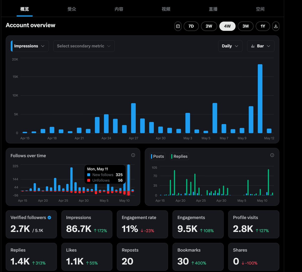The height and width of the screenshot is (272, 302).
Task: Click the 325 new follows count in tooltip
Action: click(x=119, y=175)
